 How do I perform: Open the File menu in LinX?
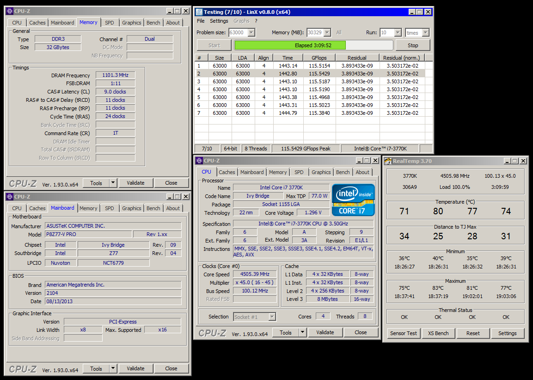pyautogui.click(x=201, y=21)
